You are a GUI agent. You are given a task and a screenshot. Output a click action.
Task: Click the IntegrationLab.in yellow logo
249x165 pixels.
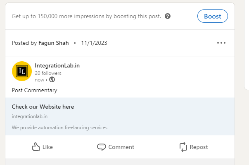pyautogui.click(x=22, y=71)
